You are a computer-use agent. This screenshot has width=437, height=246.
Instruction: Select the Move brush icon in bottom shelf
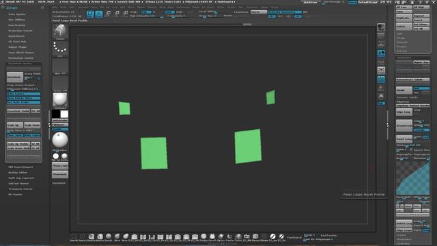(117, 237)
